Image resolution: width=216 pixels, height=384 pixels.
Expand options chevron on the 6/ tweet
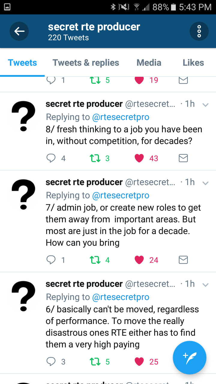(205, 285)
